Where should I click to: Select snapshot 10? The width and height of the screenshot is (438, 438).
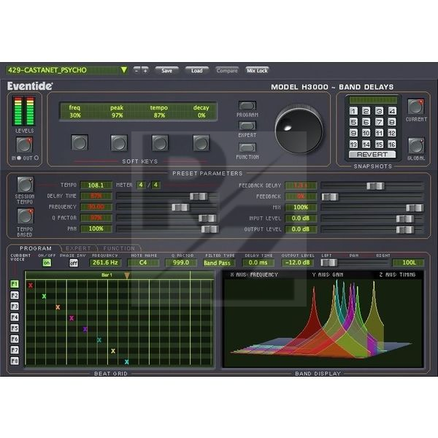pos(366,133)
